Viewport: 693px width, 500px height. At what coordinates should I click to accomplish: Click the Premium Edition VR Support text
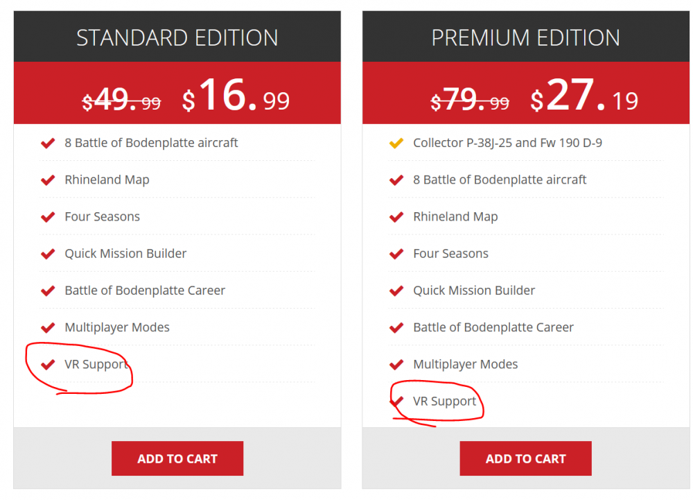(x=445, y=402)
